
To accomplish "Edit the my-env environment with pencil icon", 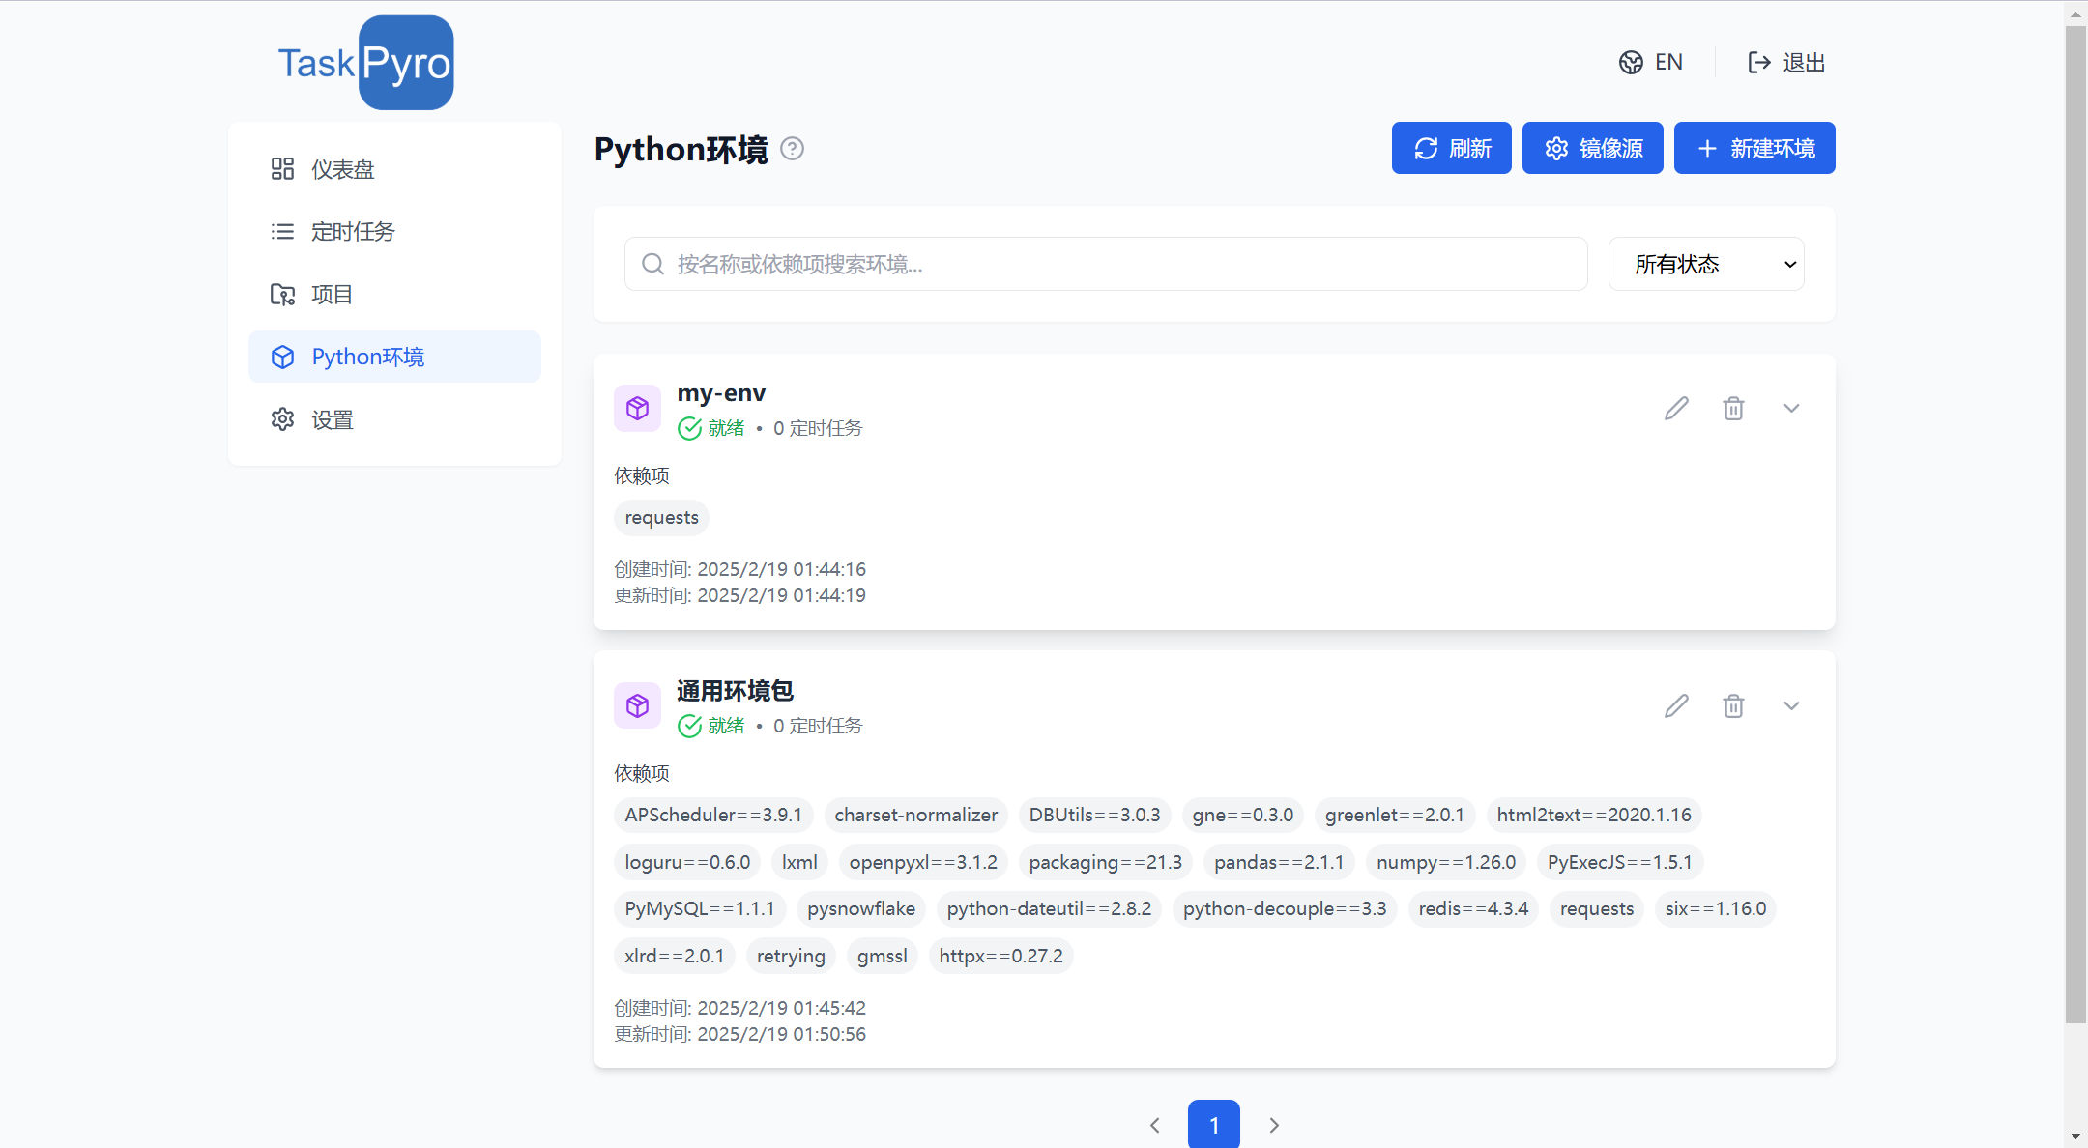I will click(1675, 408).
